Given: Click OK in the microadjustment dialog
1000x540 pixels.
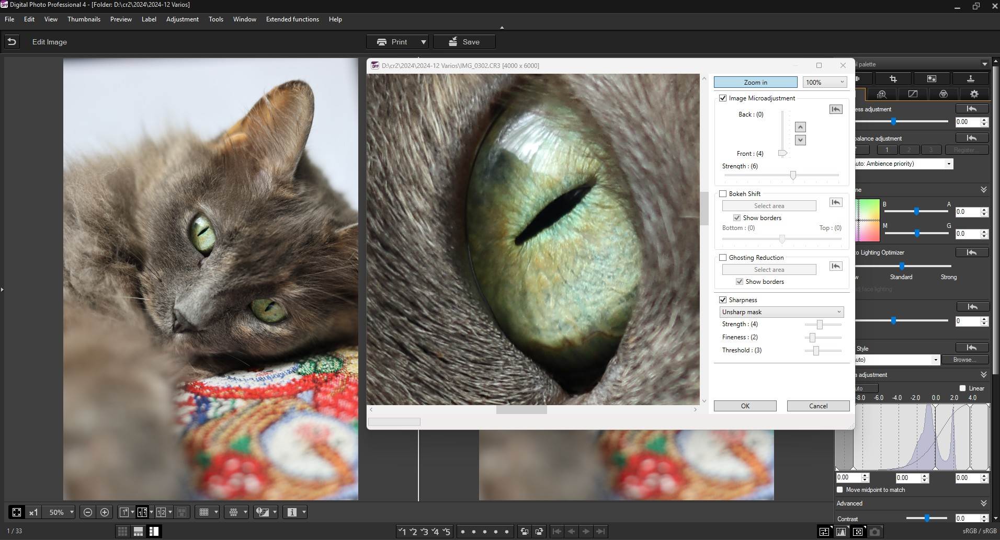Looking at the screenshot, I should [745, 406].
